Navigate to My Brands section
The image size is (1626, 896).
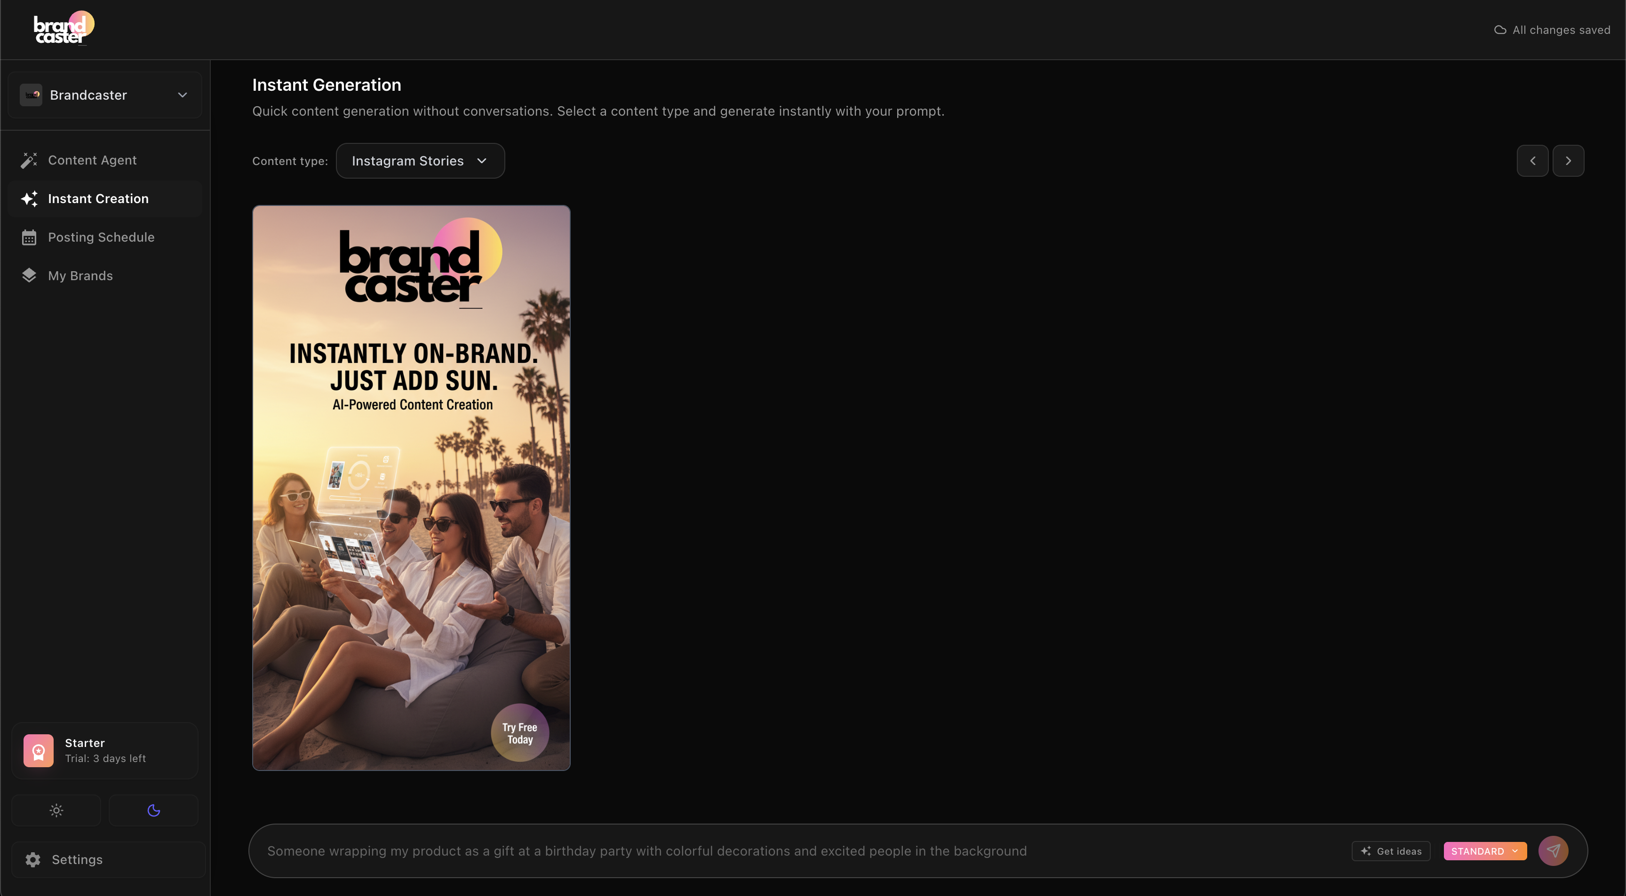(80, 275)
